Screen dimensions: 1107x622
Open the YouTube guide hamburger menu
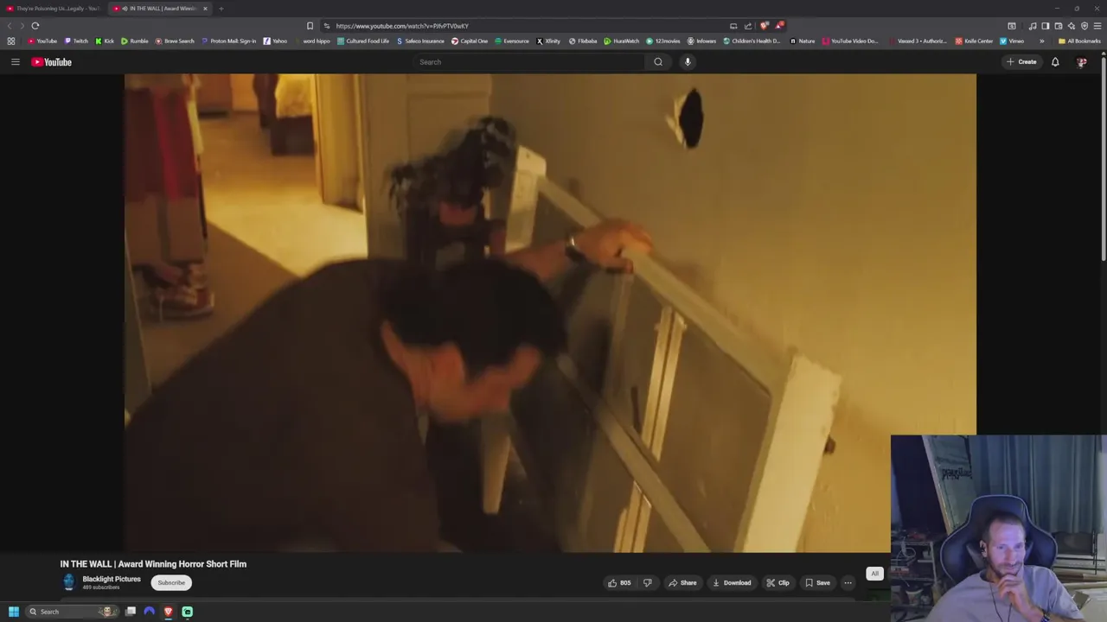[15, 61]
